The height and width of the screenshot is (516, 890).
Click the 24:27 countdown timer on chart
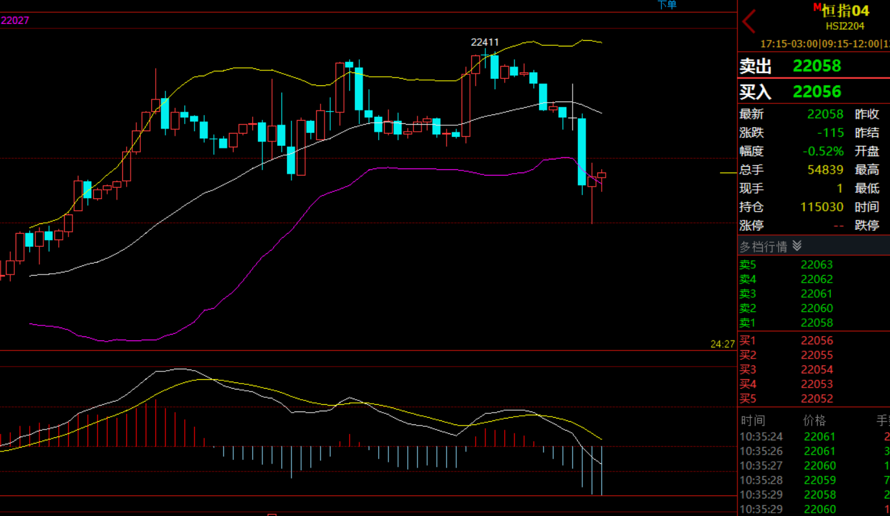coord(723,344)
